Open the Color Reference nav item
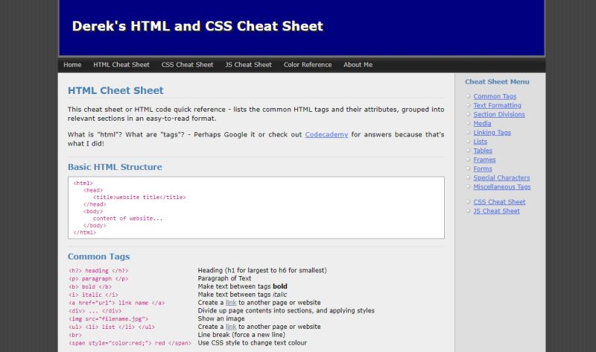 [x=308, y=65]
